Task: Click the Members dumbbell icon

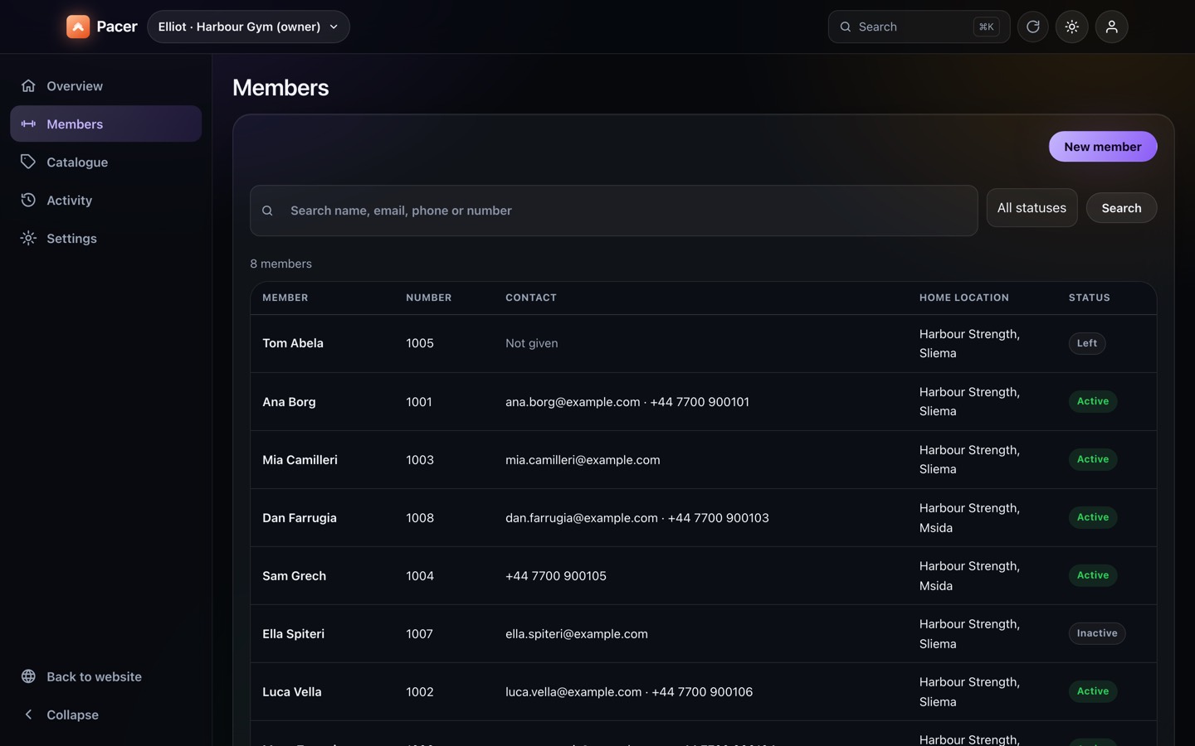Action: tap(28, 124)
